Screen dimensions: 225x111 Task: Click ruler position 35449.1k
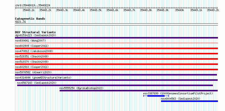click(196, 10)
